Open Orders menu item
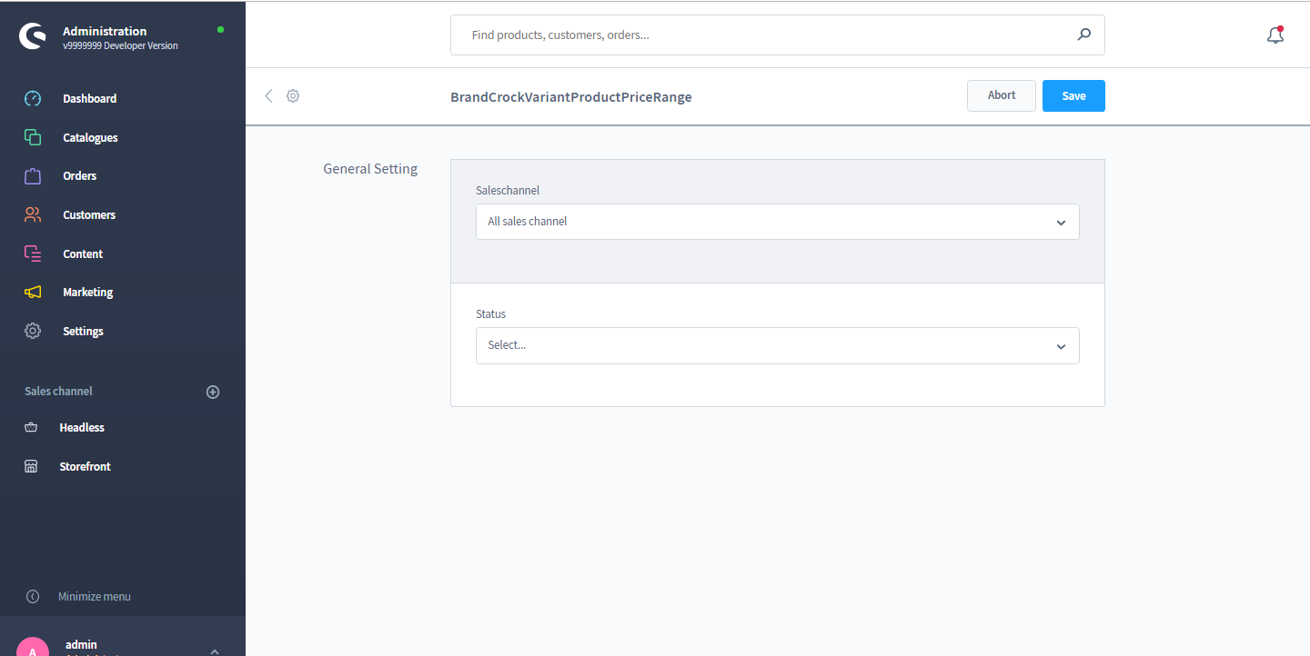This screenshot has height=656, width=1310. pyautogui.click(x=79, y=175)
